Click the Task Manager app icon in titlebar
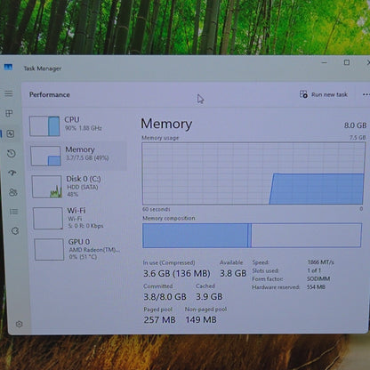The image size is (370, 370). pos(8,68)
